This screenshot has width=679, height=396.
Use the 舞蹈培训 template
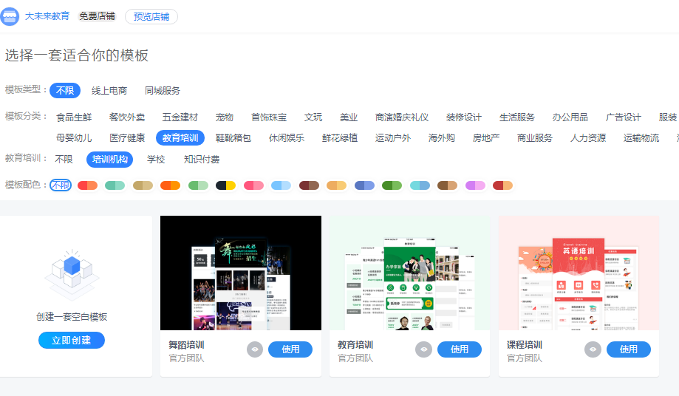tap(290, 349)
